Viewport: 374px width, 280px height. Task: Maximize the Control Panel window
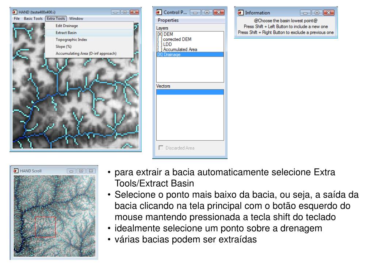point(207,12)
